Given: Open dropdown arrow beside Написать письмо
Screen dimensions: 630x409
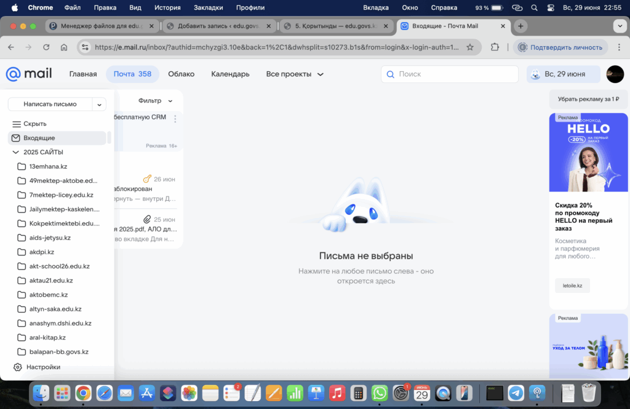Looking at the screenshot, I should pyautogui.click(x=99, y=104).
